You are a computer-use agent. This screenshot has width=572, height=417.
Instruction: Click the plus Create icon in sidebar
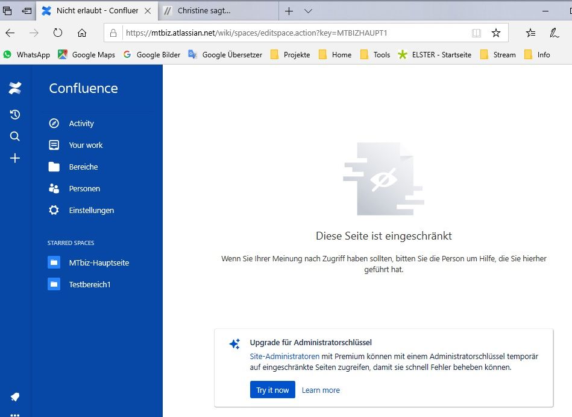pyautogui.click(x=15, y=158)
